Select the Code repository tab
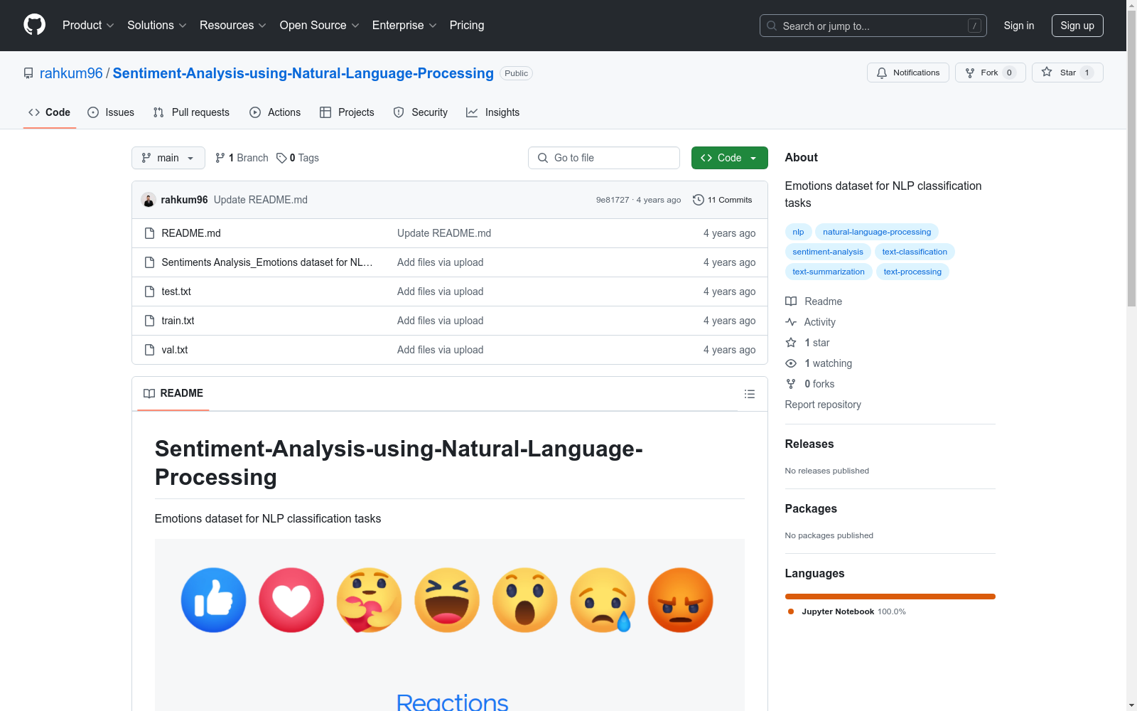This screenshot has width=1137, height=711. pyautogui.click(x=49, y=112)
